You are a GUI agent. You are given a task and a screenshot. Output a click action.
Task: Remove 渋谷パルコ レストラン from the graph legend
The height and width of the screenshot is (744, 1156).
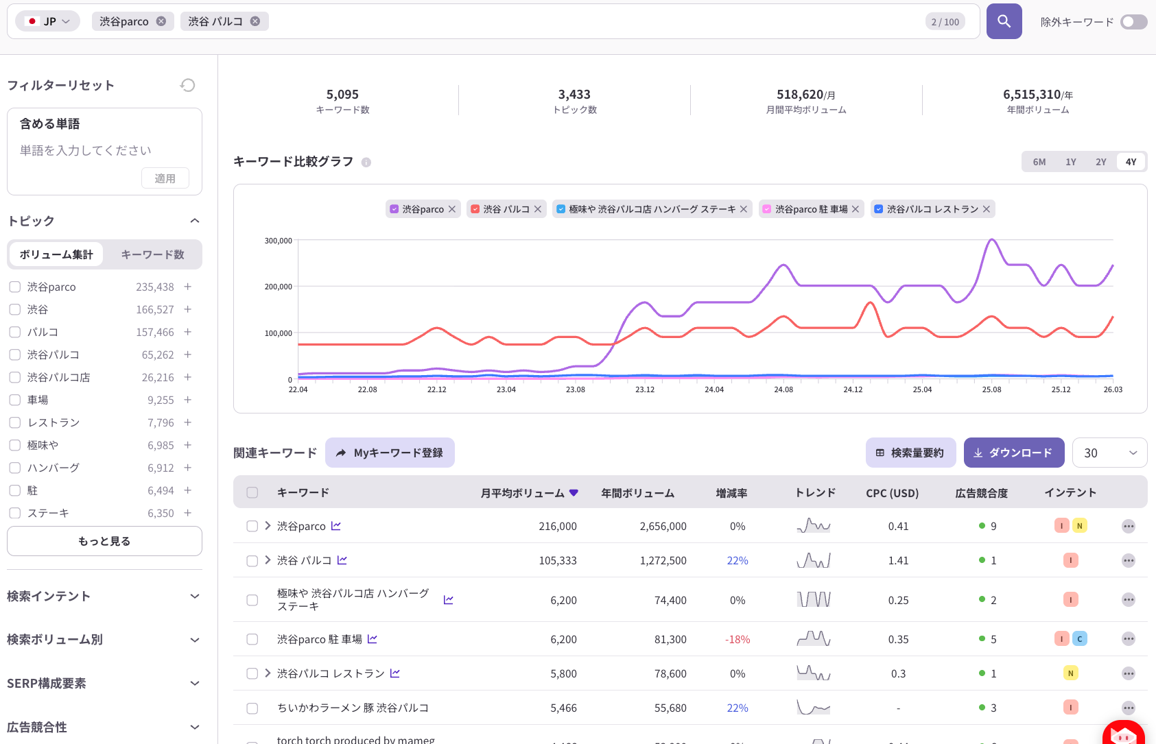(987, 209)
